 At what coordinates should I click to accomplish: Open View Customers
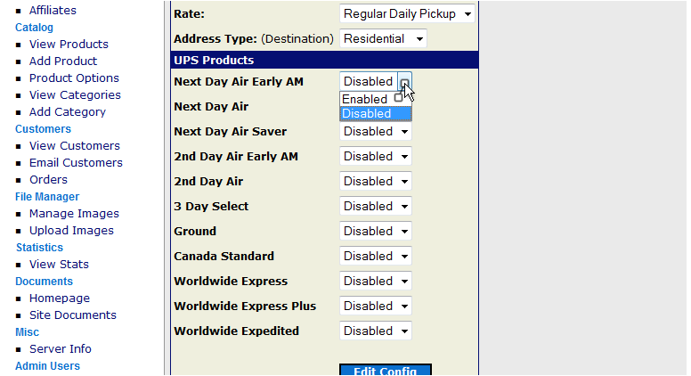click(75, 146)
